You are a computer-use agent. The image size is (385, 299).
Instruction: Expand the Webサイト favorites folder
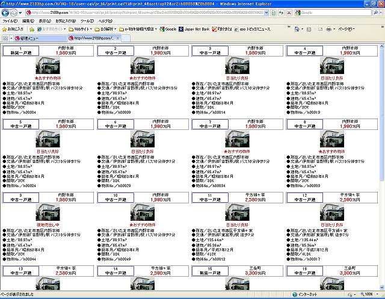(x=80, y=29)
